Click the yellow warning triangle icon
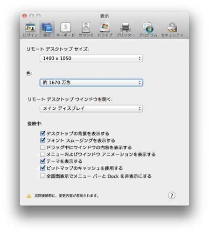 click(x=29, y=196)
